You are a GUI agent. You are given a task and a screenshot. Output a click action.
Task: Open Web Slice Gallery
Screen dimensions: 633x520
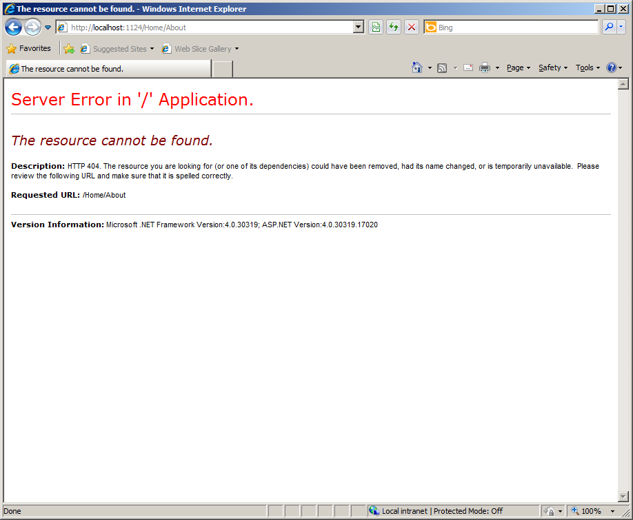point(197,49)
